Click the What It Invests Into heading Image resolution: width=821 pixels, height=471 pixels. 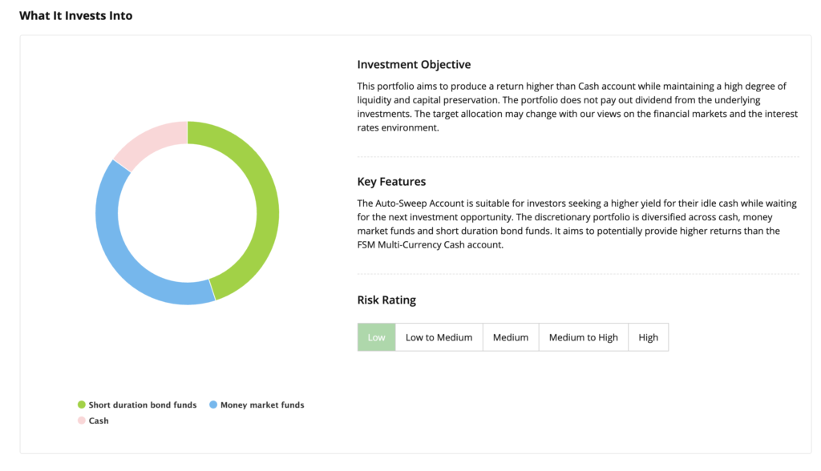click(x=76, y=16)
